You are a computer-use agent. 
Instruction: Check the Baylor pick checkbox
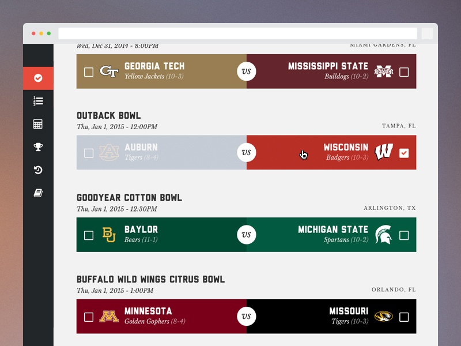pos(89,235)
